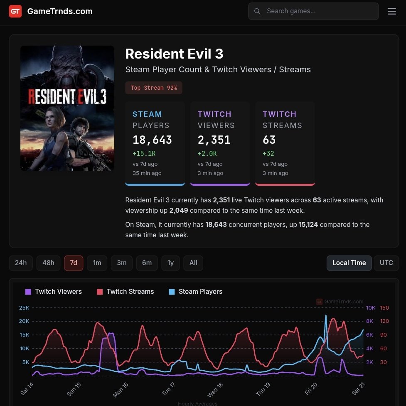Toggle the Twitch Viewers series in the legend
This screenshot has width=406, height=406.
[54, 291]
